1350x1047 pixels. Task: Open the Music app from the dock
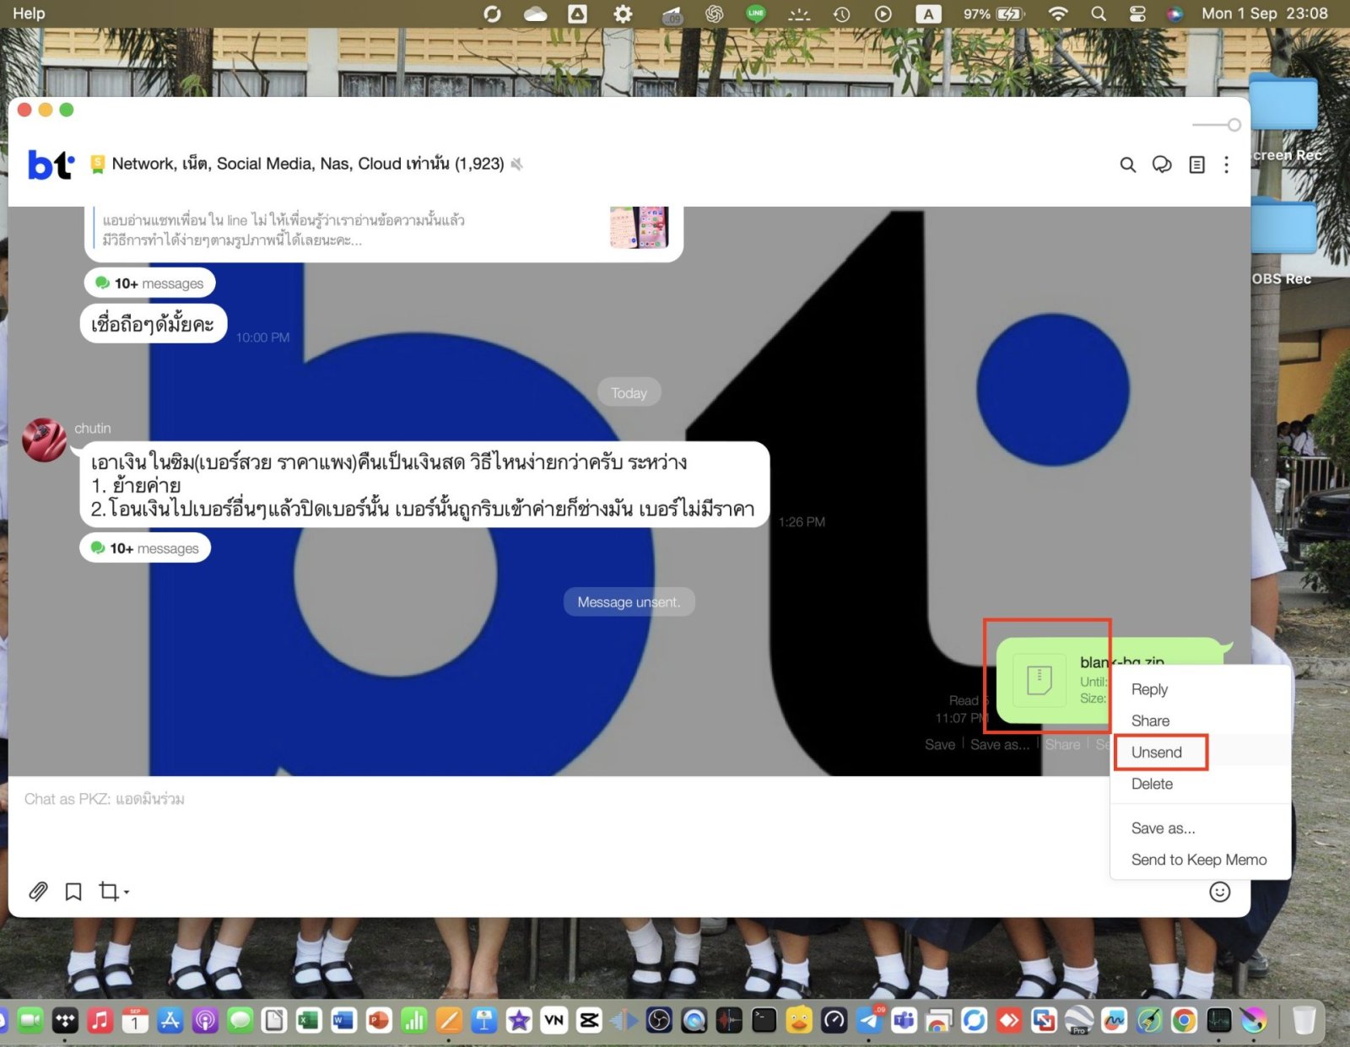click(100, 1021)
